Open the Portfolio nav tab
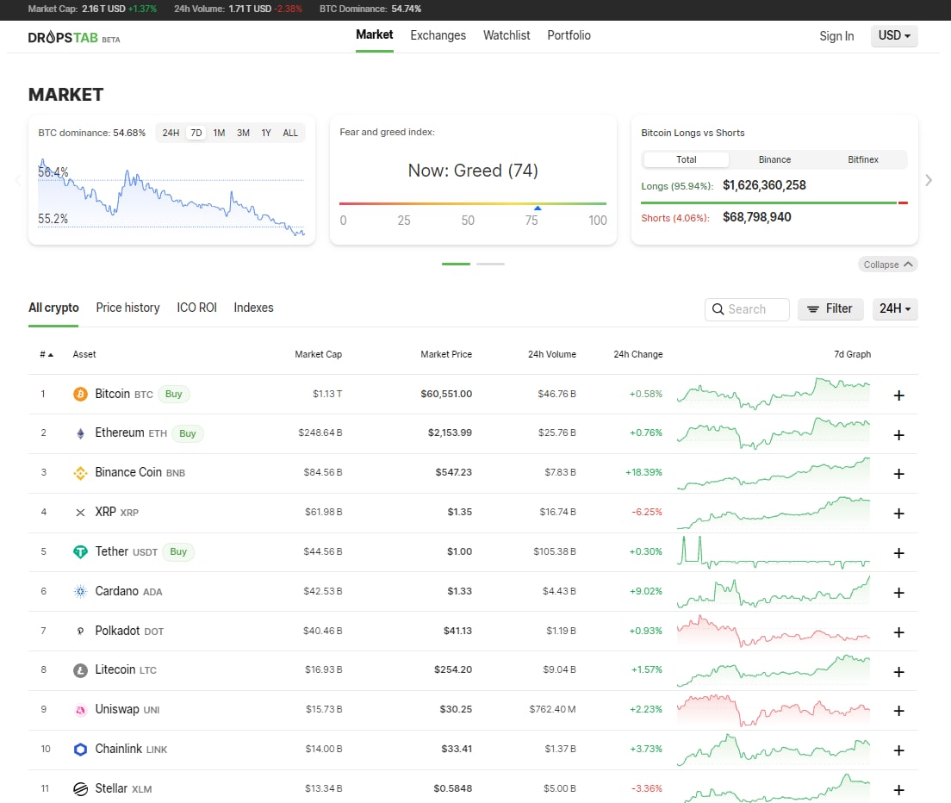Viewport: 951px width, 803px height. point(569,36)
